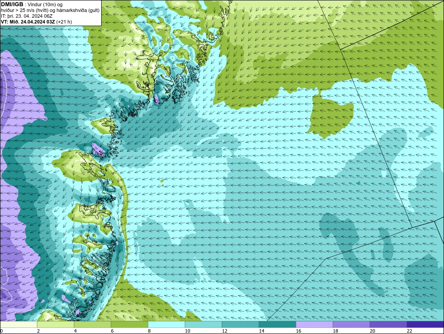This screenshot has height=334, width=444.
Task: Click the legend value '0'
Action: [1, 331]
